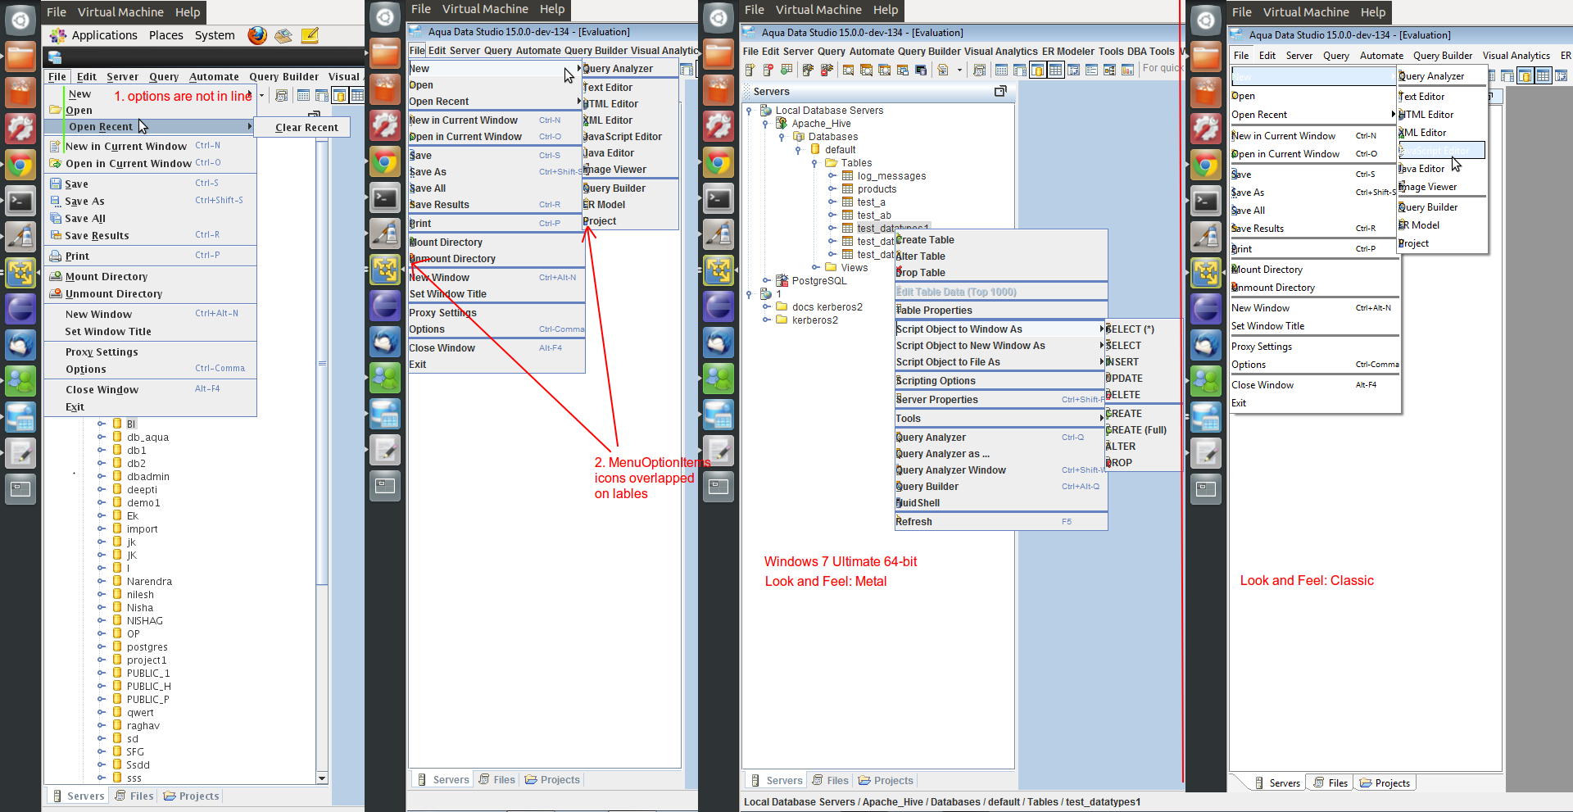
Task: Open Terminal from the leftmost Ubuntu dock
Action: (20, 201)
